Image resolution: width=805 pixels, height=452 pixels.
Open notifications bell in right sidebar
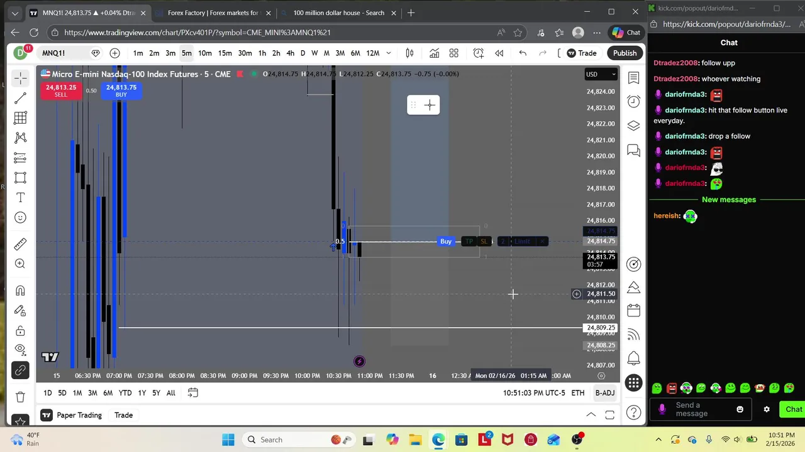point(633,358)
